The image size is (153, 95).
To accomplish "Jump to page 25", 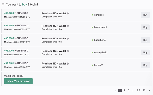I will coord(138,90).
